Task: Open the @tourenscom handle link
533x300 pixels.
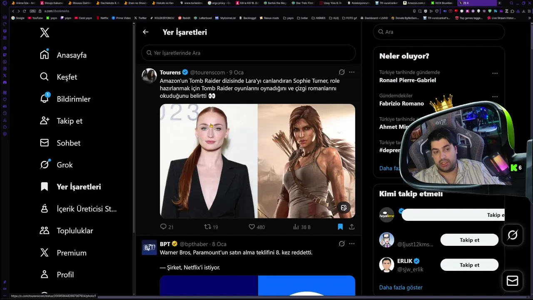Action: tap(207, 72)
